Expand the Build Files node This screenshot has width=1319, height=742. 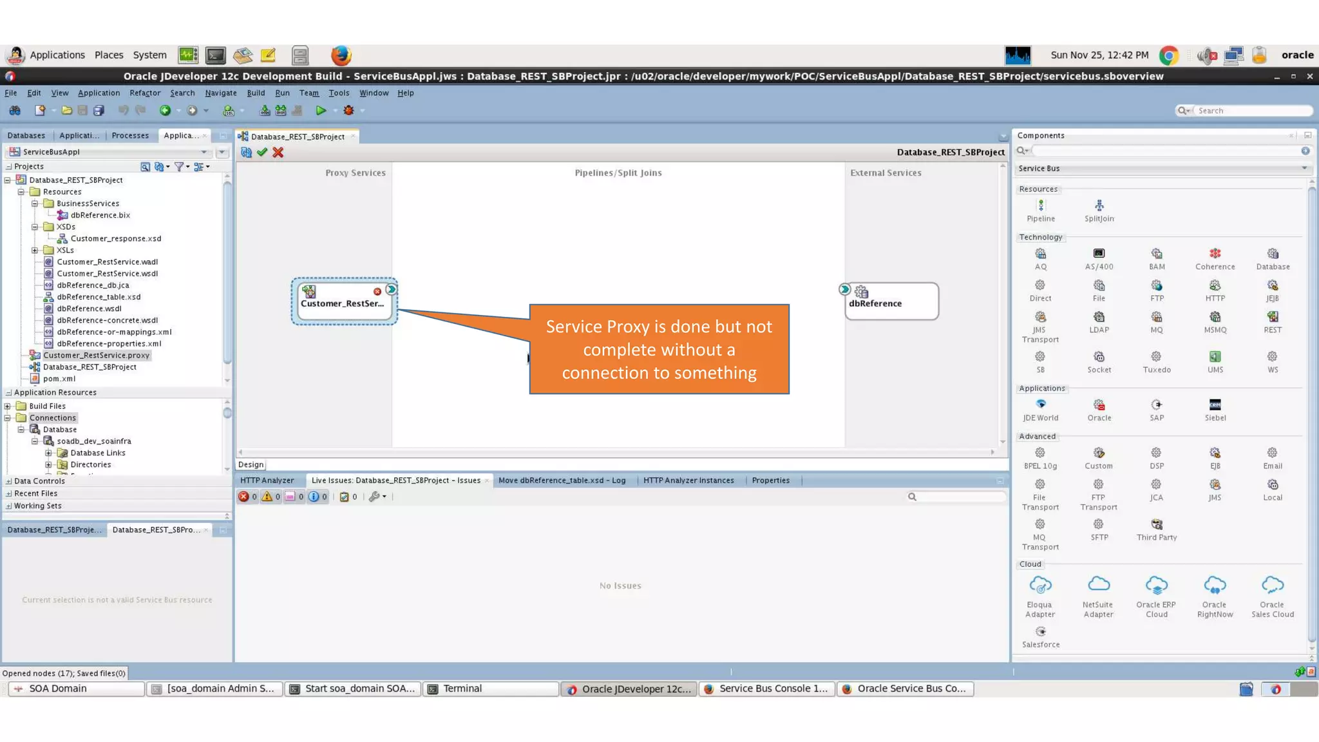pos(8,406)
